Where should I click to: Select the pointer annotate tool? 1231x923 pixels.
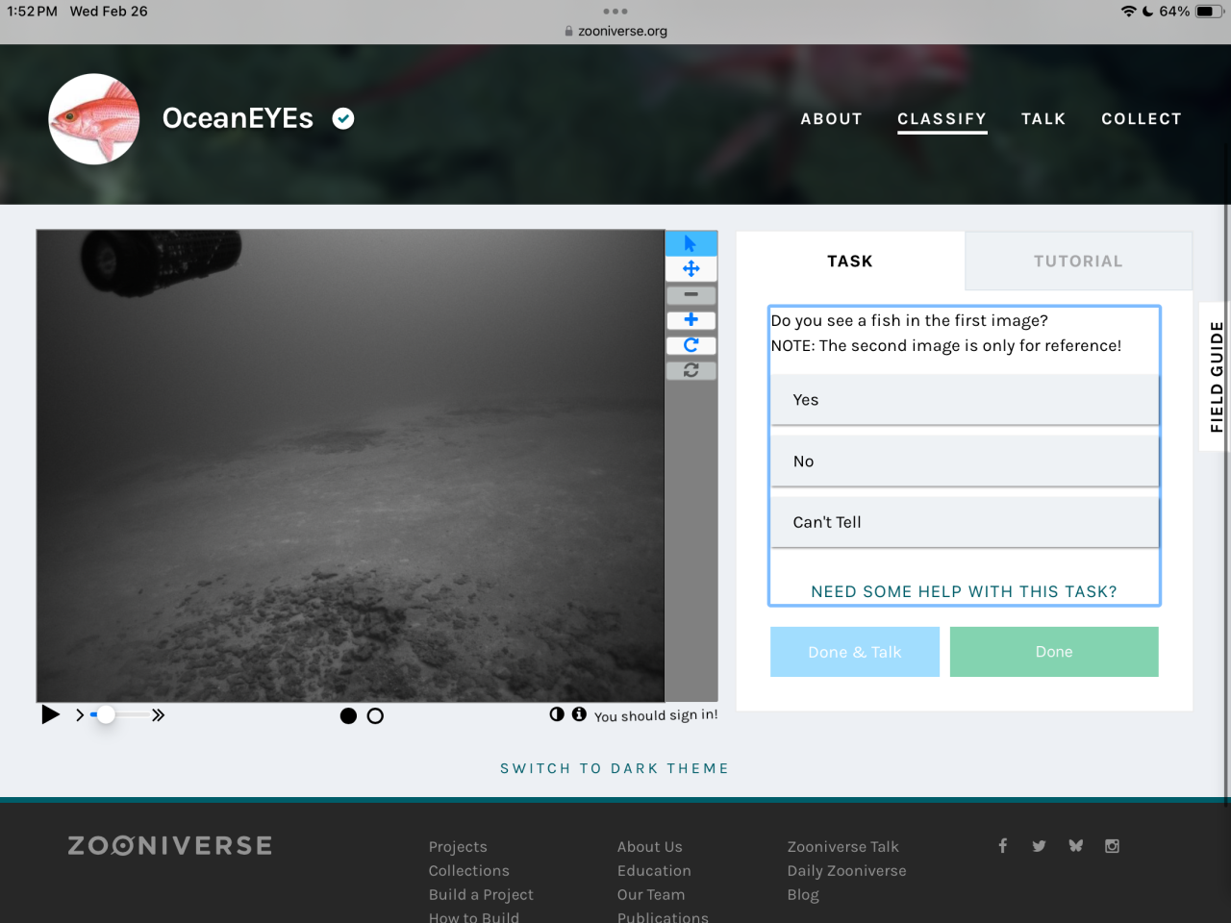pyautogui.click(x=691, y=243)
